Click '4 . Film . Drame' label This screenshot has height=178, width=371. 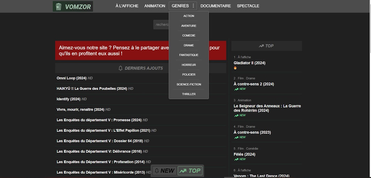pos(244,127)
